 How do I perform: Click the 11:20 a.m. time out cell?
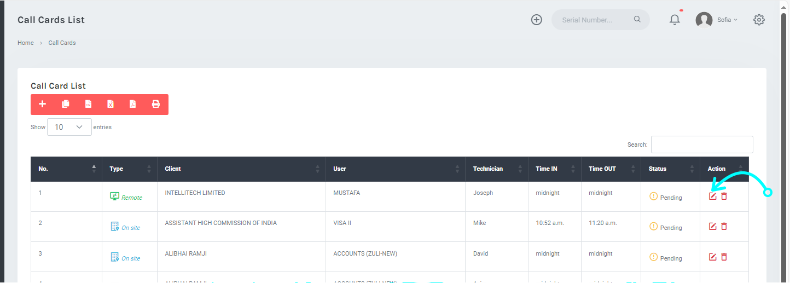[x=603, y=223]
